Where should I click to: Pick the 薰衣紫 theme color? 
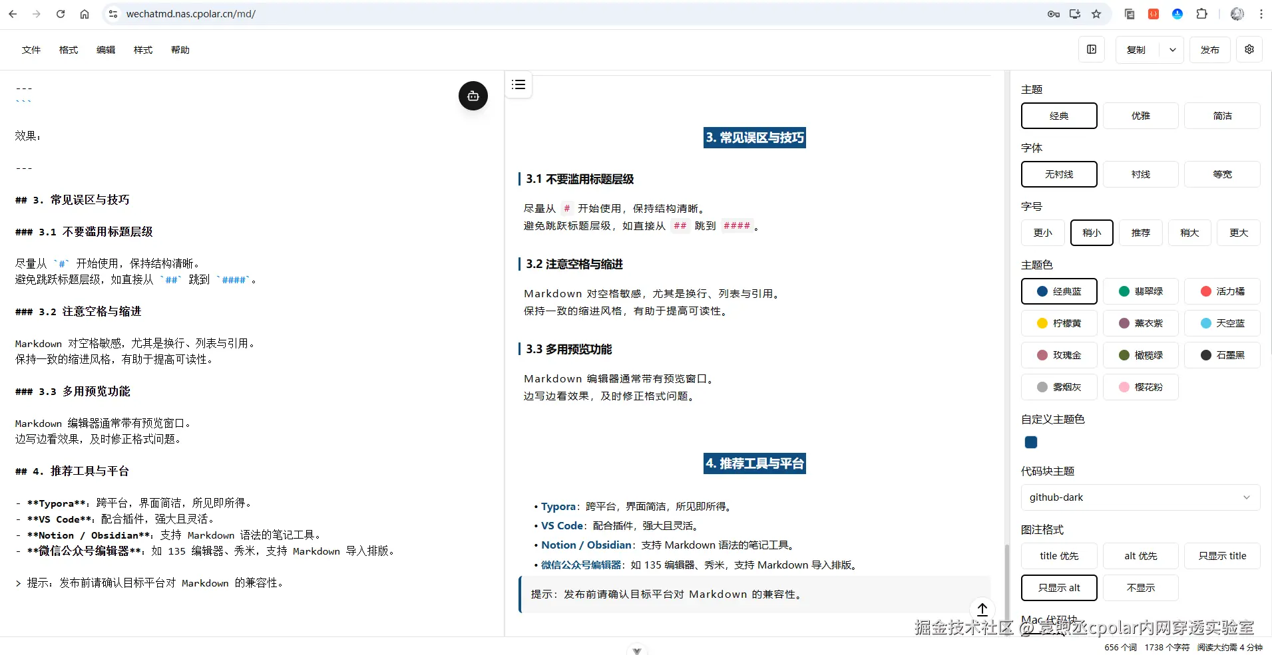pyautogui.click(x=1141, y=323)
